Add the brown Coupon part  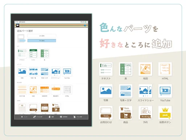(x=45, y=108)
